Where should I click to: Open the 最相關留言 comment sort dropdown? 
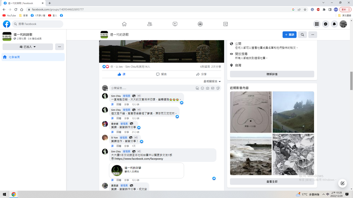(212, 81)
